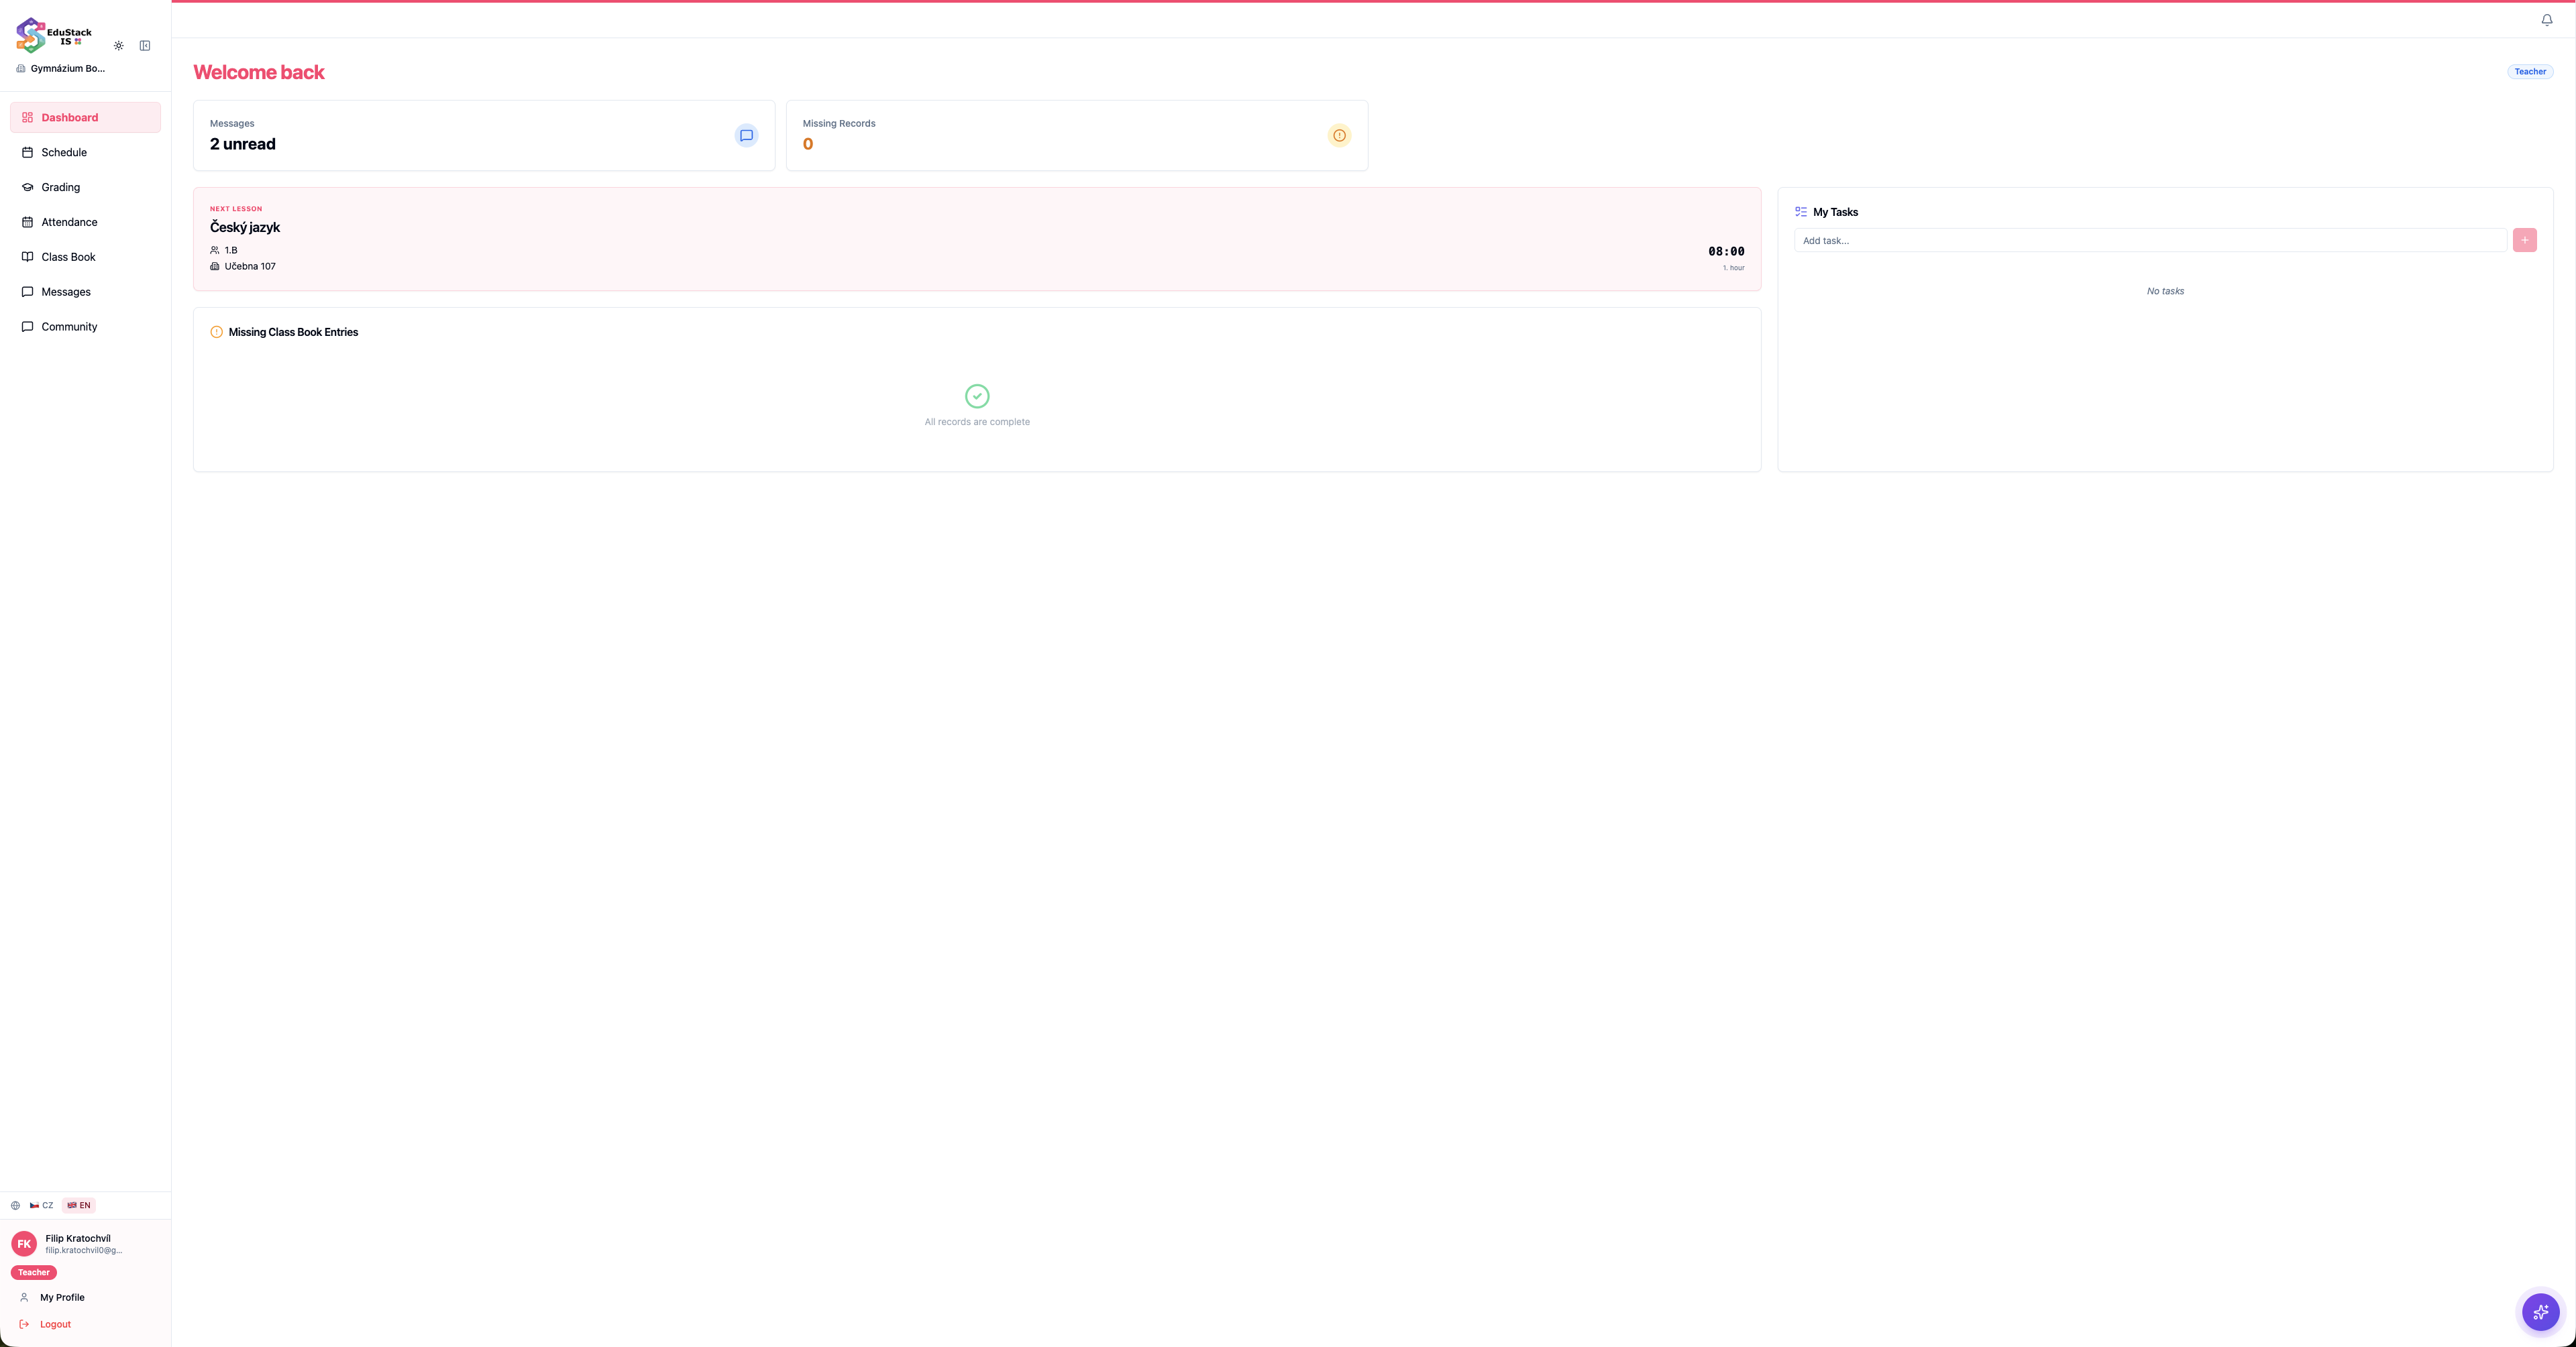Image resolution: width=2576 pixels, height=1347 pixels.
Task: Click the EduStack IS logo
Action: click(x=54, y=35)
